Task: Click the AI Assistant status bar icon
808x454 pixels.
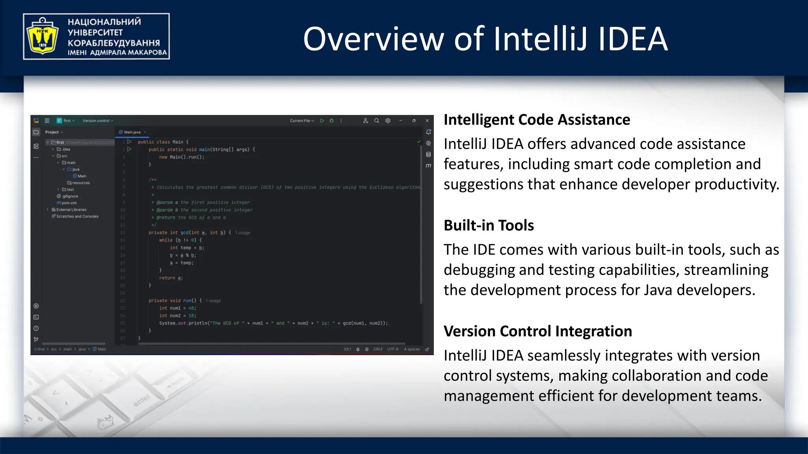Action: tap(367, 349)
